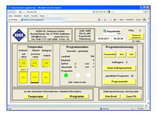Click the Istwert 31 °C bar display

coord(35,77)
